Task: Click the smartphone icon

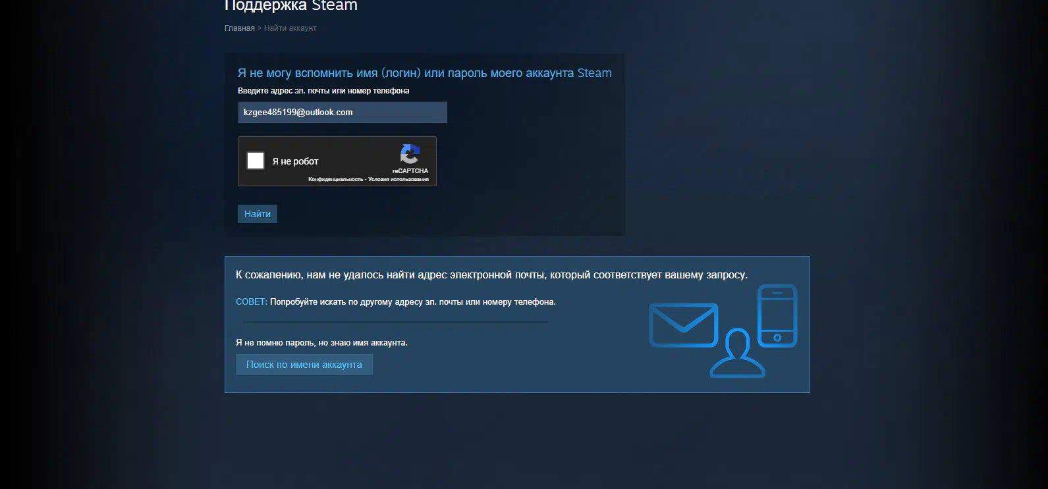Action: tap(777, 316)
